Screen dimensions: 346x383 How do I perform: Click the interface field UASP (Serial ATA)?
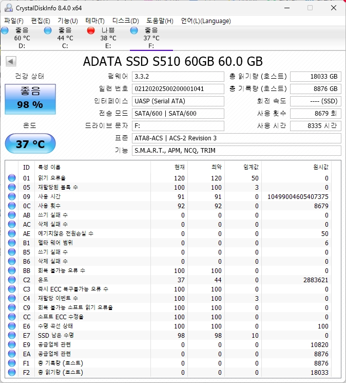[178, 101]
